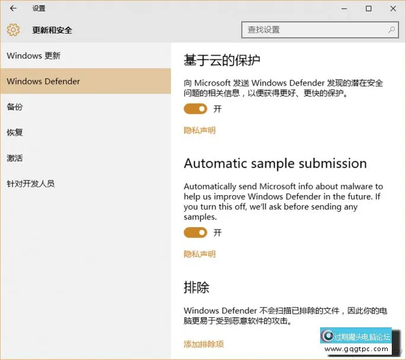This screenshot has height=360, width=406.
Task: Click the 添加排除项 link
Action: [203, 344]
